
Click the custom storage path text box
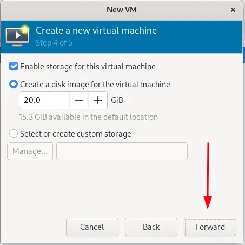tap(122, 151)
